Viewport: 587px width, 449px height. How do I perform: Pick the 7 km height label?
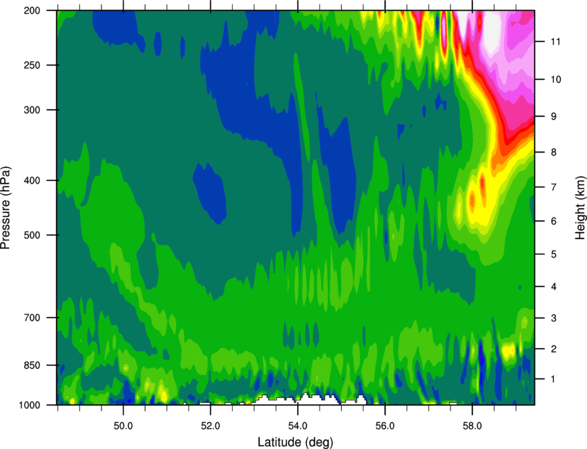coord(554,187)
